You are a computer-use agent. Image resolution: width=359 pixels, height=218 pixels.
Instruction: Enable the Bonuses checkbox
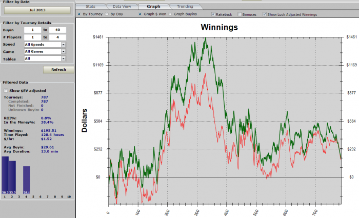pyautogui.click(x=240, y=14)
